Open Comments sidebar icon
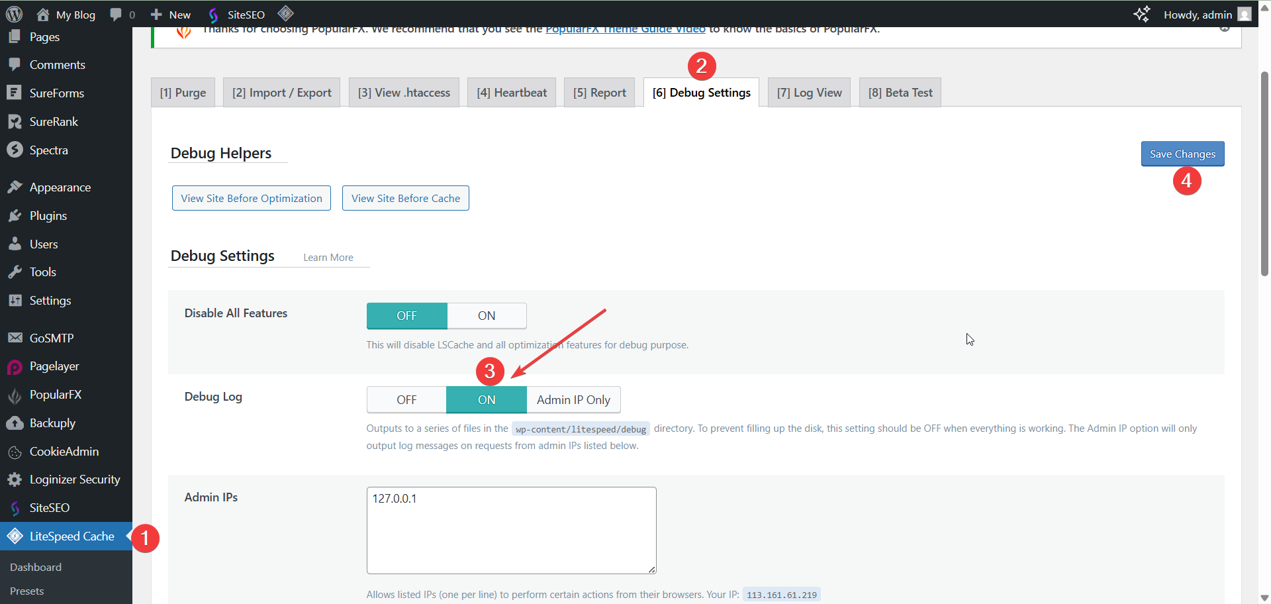Viewport: 1271px width, 604px height. tap(15, 65)
